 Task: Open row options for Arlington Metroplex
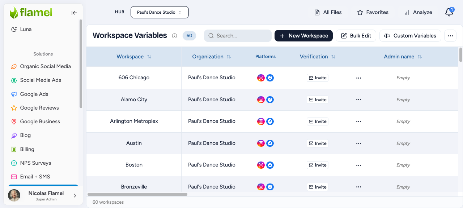pos(358,121)
